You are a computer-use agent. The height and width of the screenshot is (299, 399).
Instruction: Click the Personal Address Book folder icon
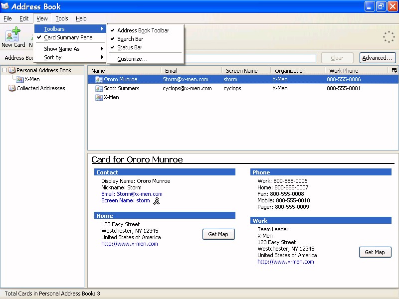[x=11, y=70]
